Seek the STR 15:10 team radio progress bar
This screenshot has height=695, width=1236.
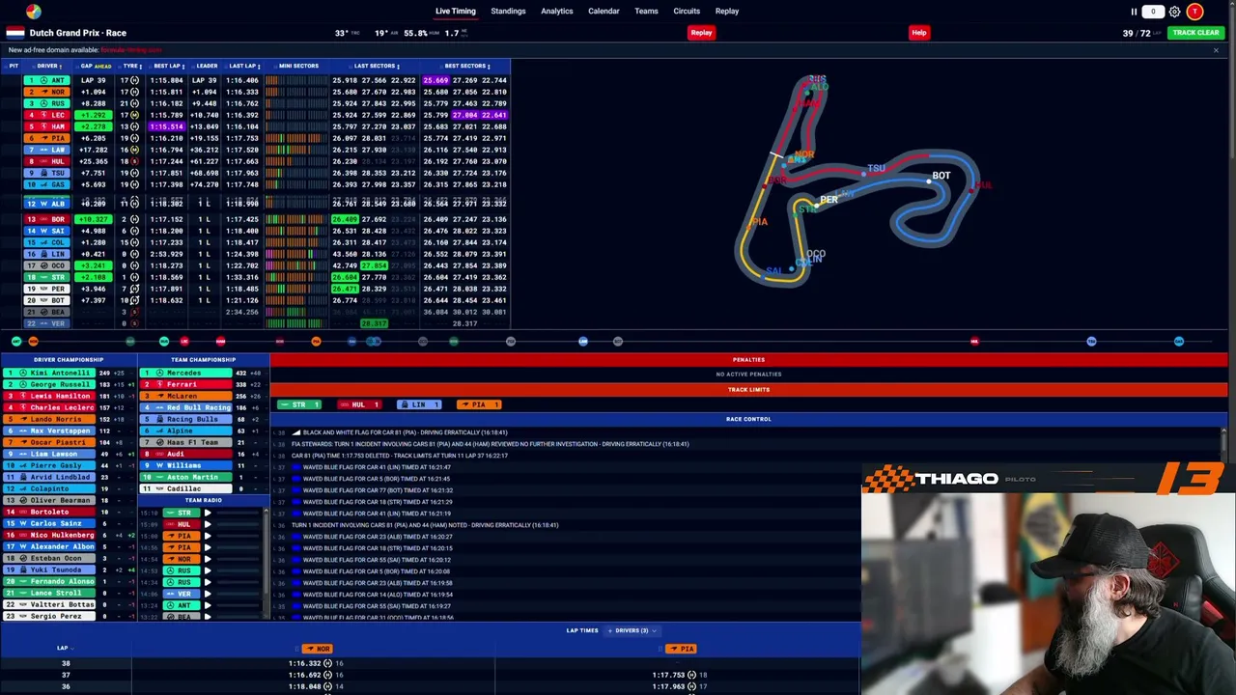pyautogui.click(x=239, y=513)
